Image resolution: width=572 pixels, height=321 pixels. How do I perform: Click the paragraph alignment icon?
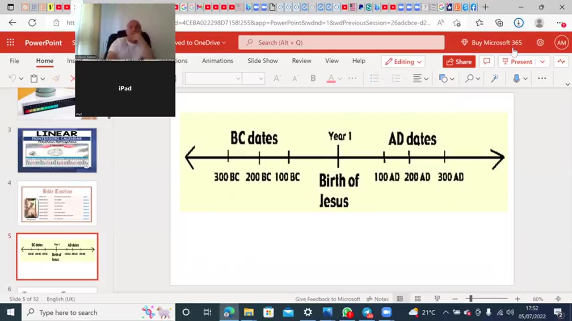click(x=417, y=78)
